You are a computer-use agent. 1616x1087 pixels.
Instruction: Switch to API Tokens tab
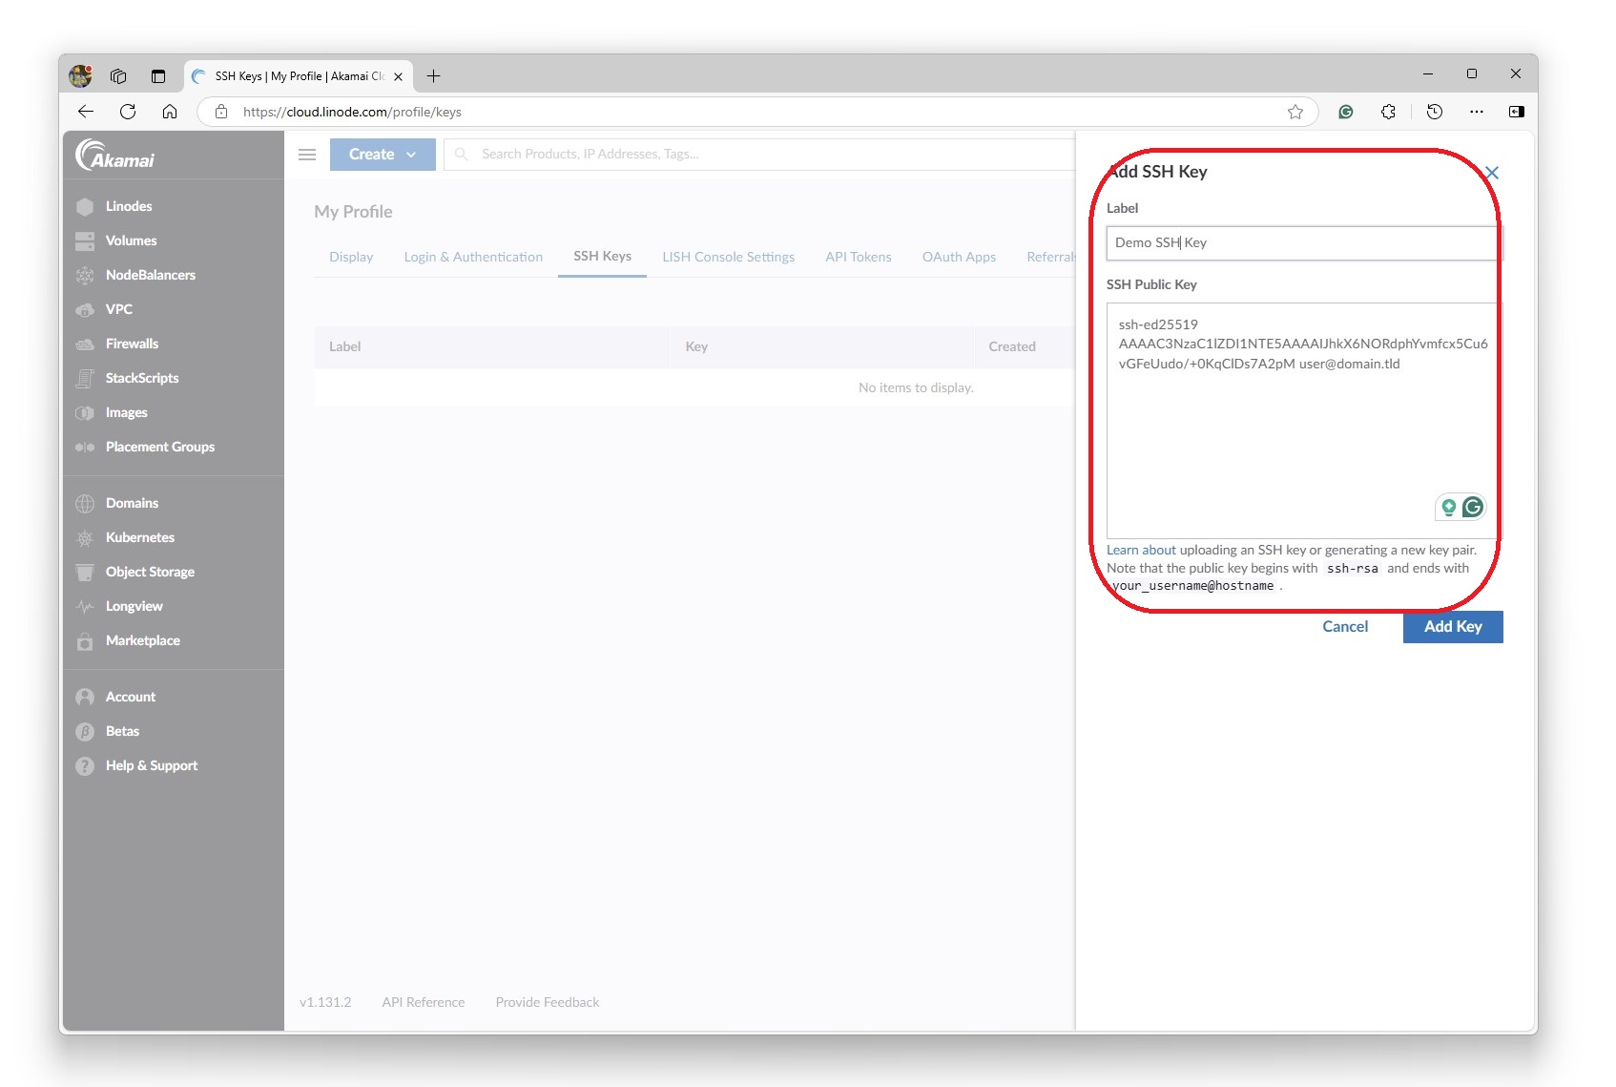pos(859,257)
